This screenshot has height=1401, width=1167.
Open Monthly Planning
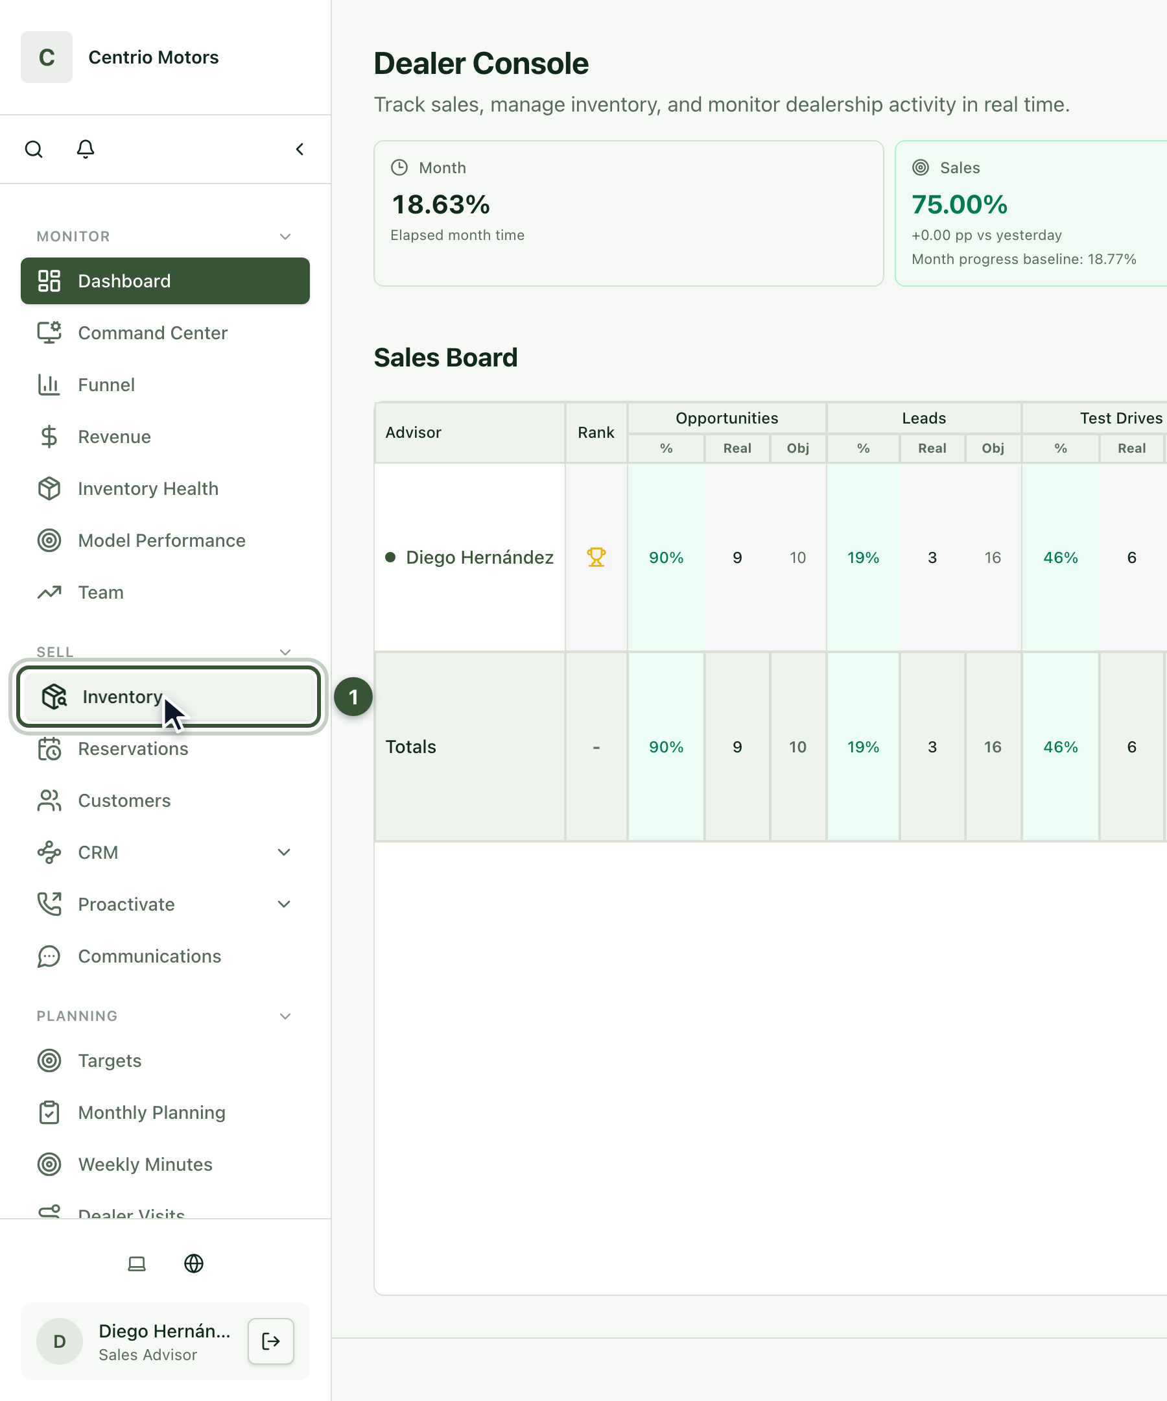(165, 1113)
